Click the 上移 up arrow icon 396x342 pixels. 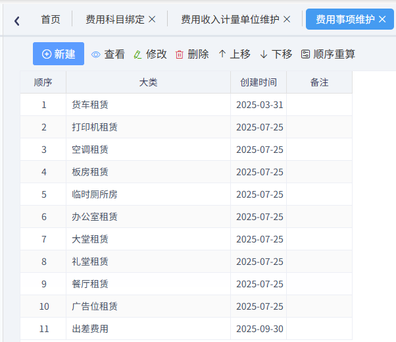[222, 54]
